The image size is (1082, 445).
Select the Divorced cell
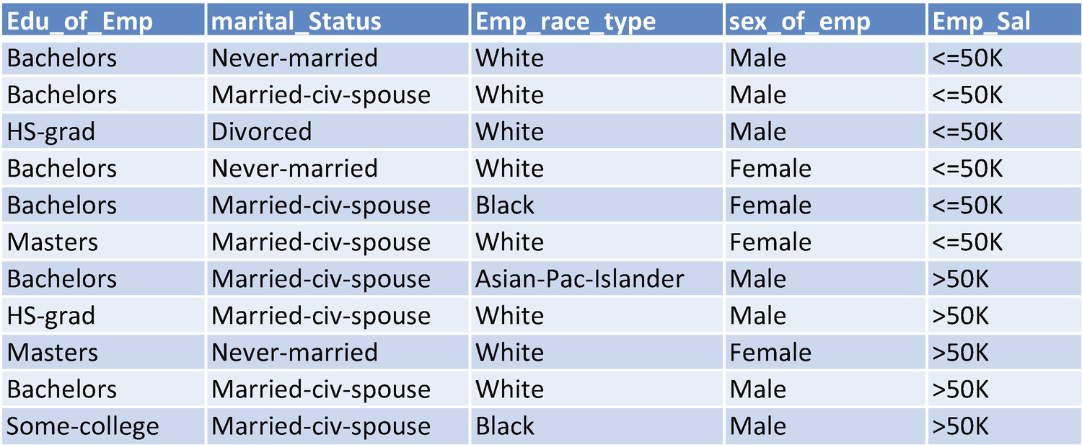click(261, 131)
